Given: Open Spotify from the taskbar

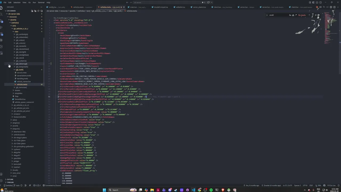Looking at the screenshot, I should pos(211,190).
